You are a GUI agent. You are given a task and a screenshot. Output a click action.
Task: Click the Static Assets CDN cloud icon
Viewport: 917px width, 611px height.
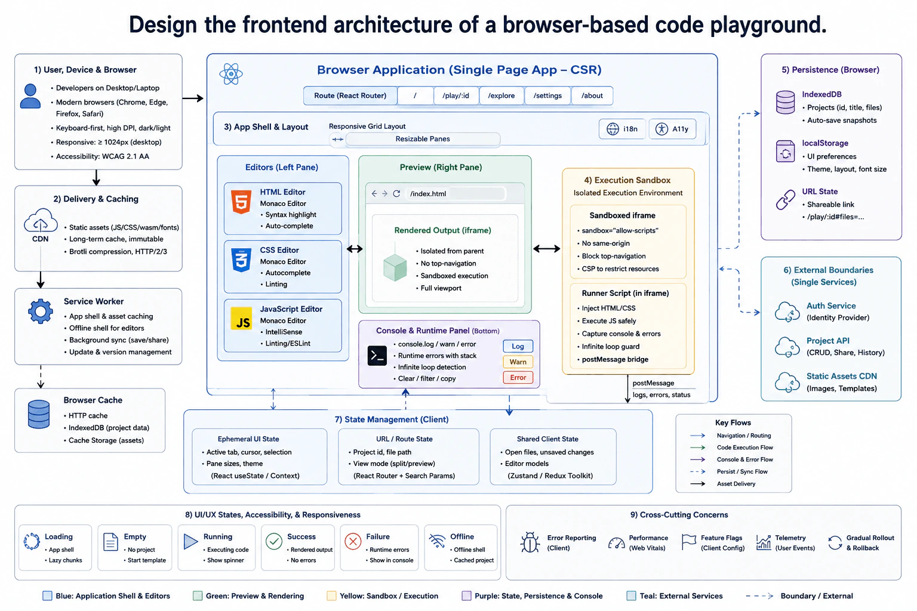[x=787, y=382]
